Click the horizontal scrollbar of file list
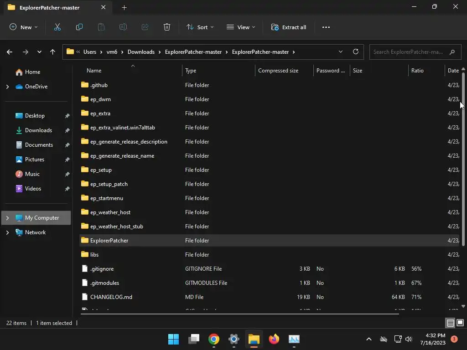The image size is (467, 350). [x=239, y=314]
